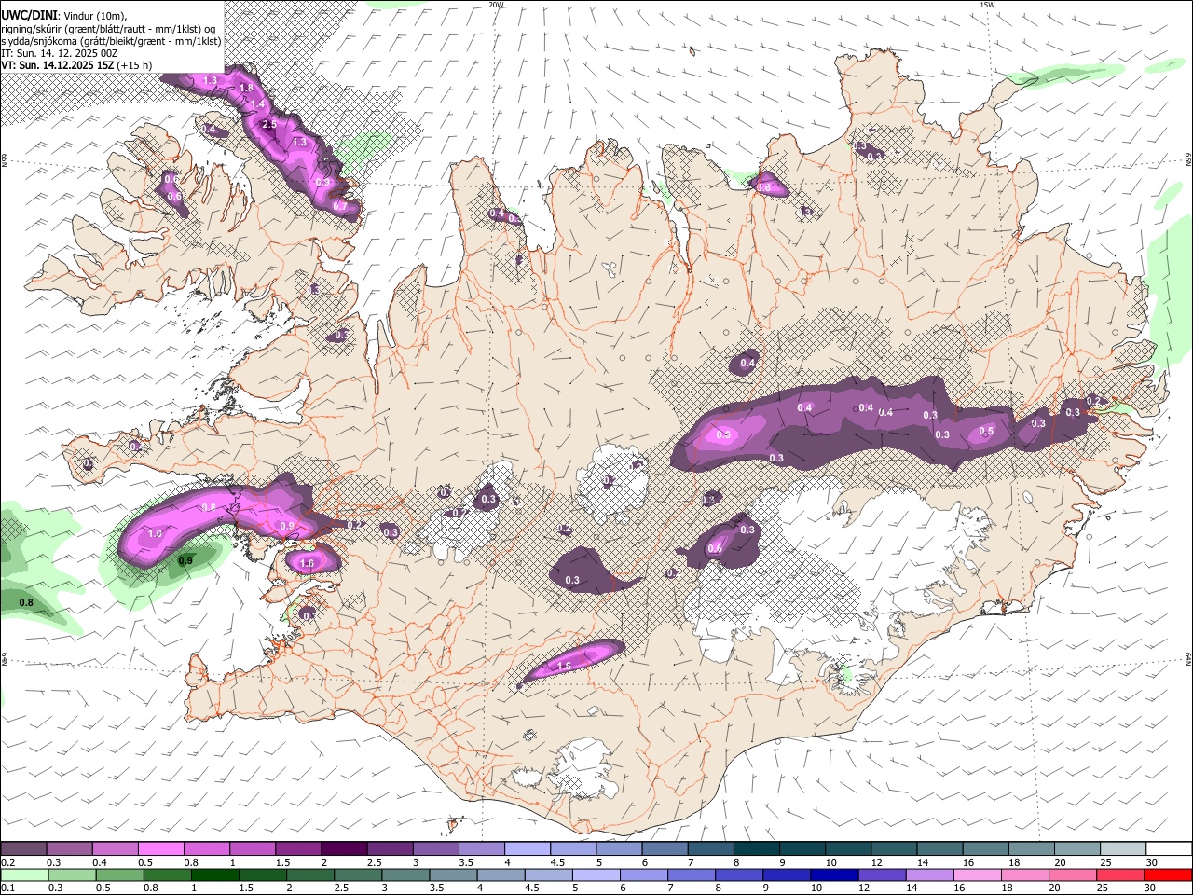Click snow scale swatch between 1.5 and 2
1193x895 pixels.
(x=297, y=848)
